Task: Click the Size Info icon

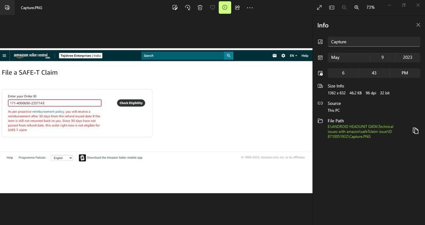Action: pos(320,86)
